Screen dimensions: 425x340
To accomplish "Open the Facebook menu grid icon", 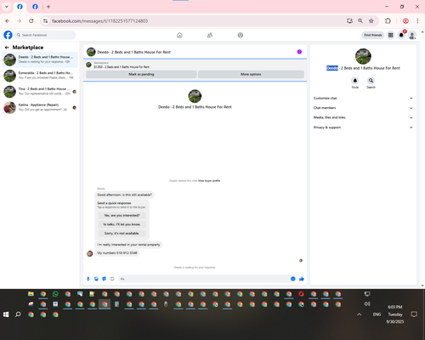I will pyautogui.click(x=391, y=35).
